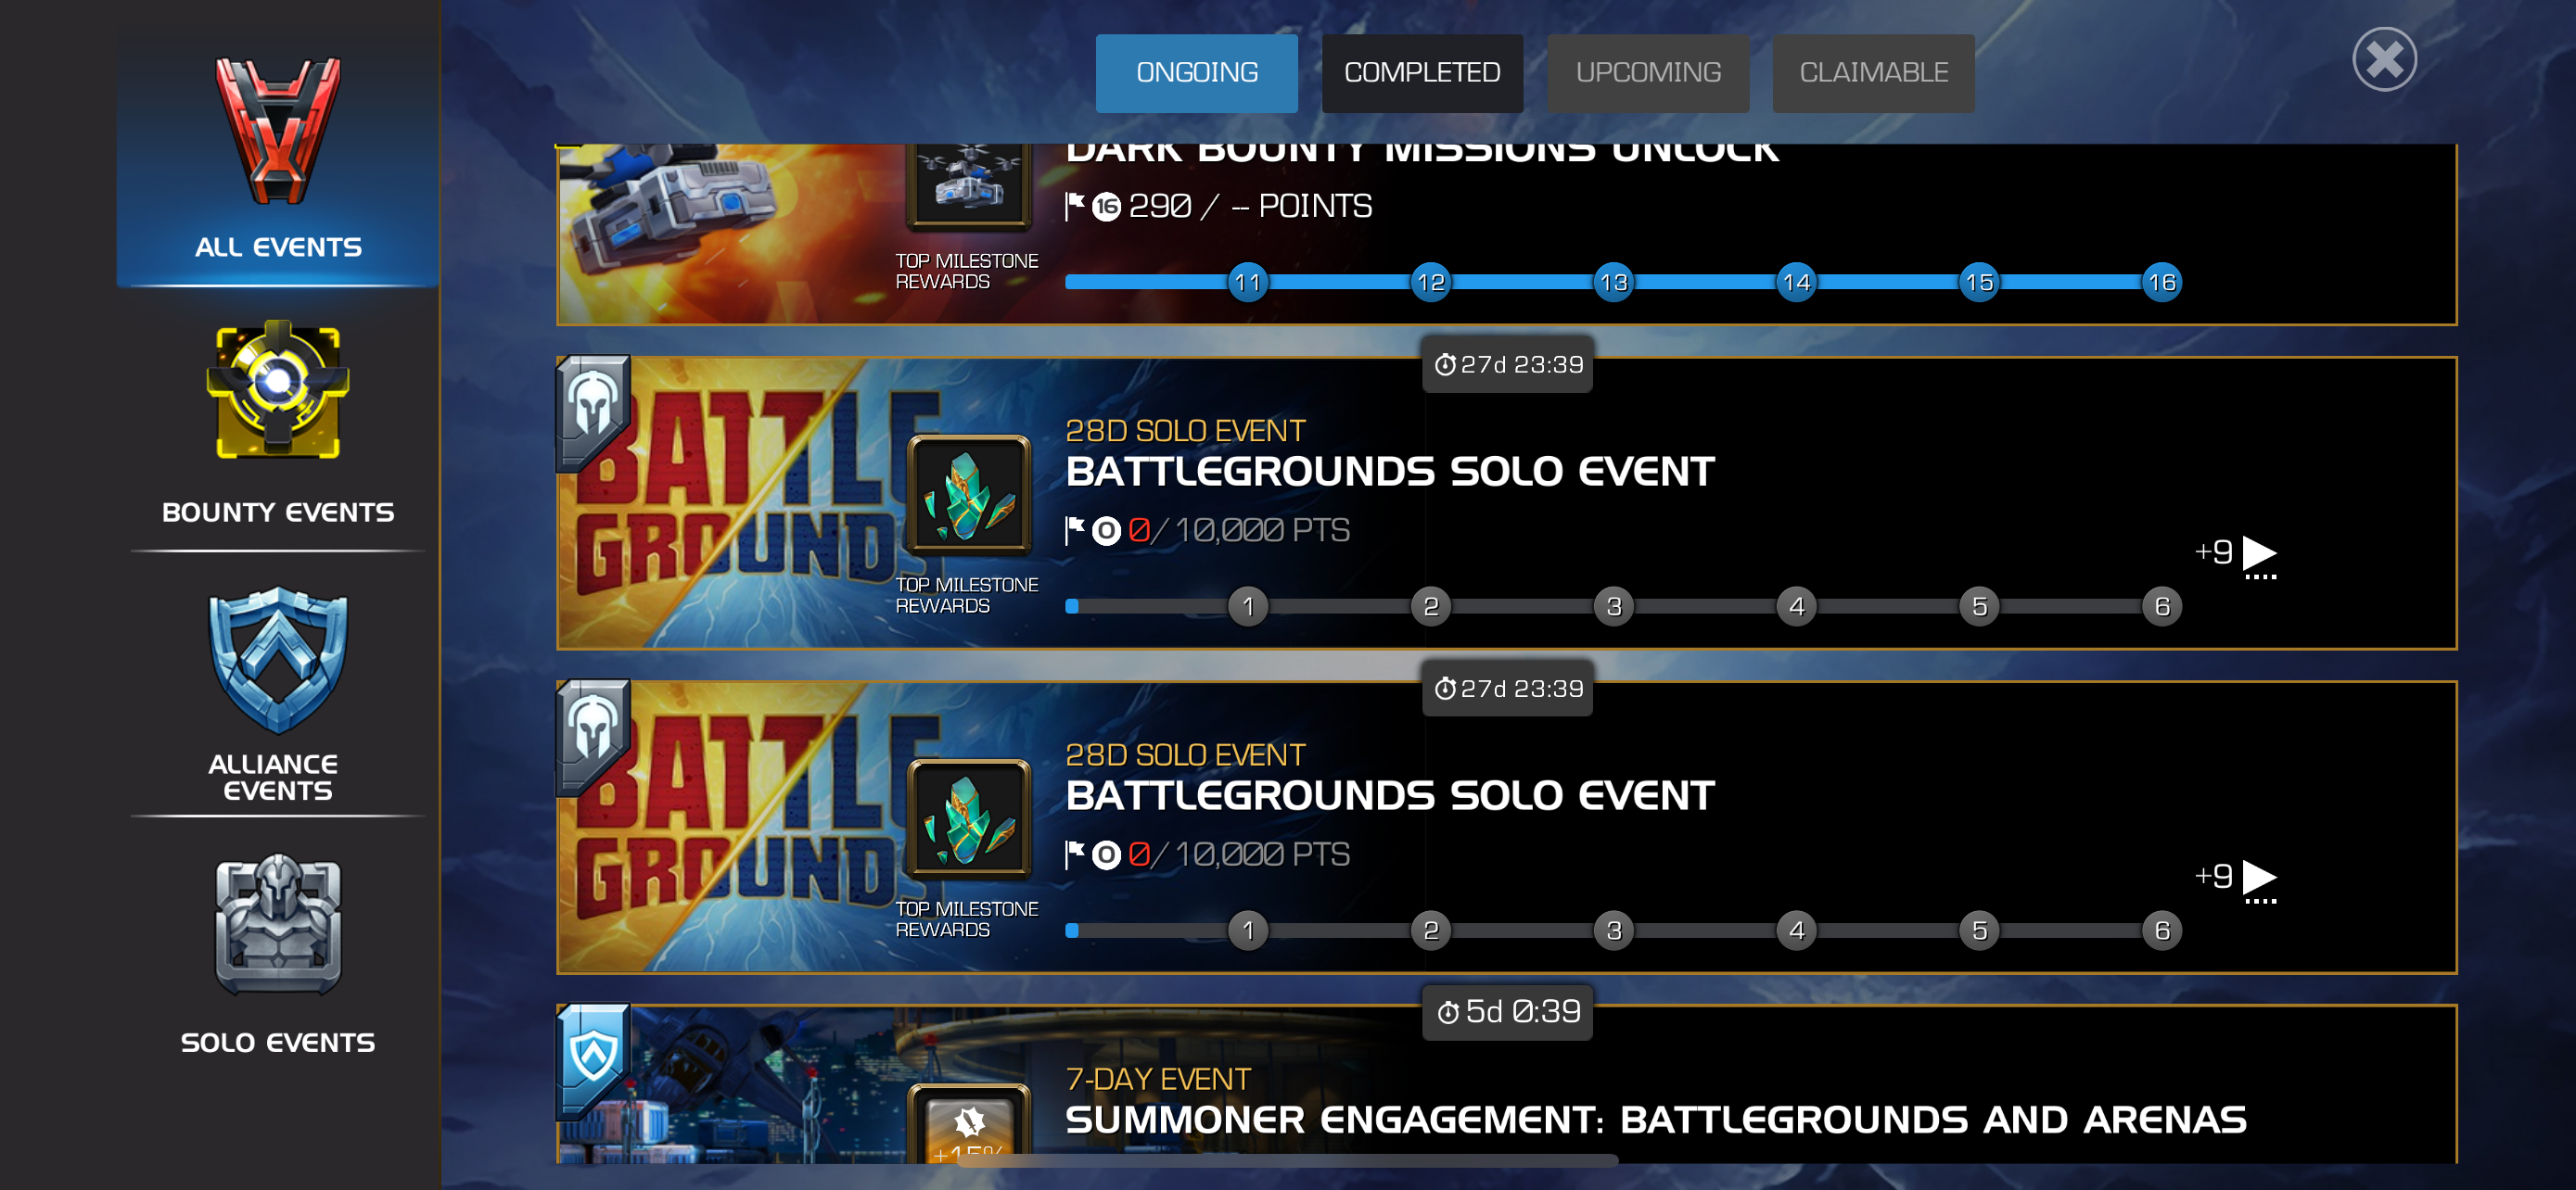Select milestone 16 on Dark Bounty progress bar
This screenshot has width=2576, height=1190.
pos(2161,283)
